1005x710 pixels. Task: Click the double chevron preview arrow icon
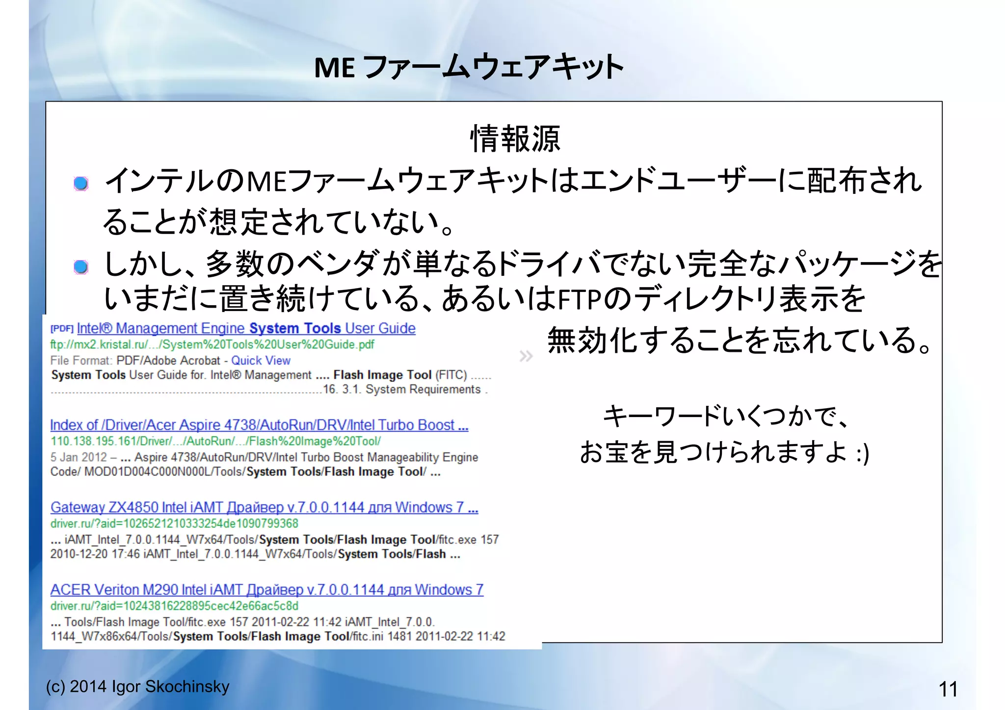tap(526, 356)
